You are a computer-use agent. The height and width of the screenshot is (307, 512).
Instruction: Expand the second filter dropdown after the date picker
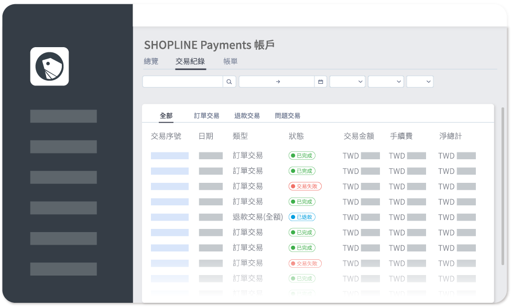coord(386,82)
